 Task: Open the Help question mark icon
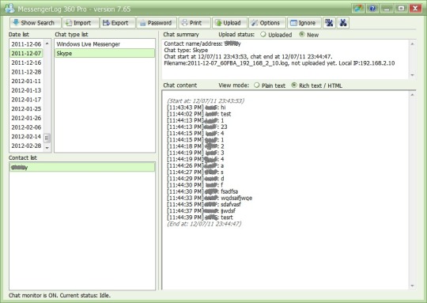coord(372,8)
